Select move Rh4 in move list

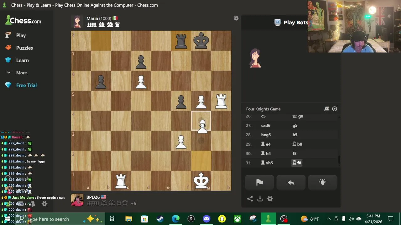(x=266, y=153)
